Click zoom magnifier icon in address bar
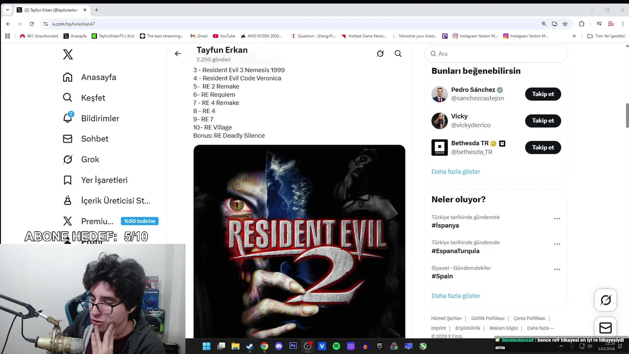This screenshot has height=354, width=629. coord(544,24)
